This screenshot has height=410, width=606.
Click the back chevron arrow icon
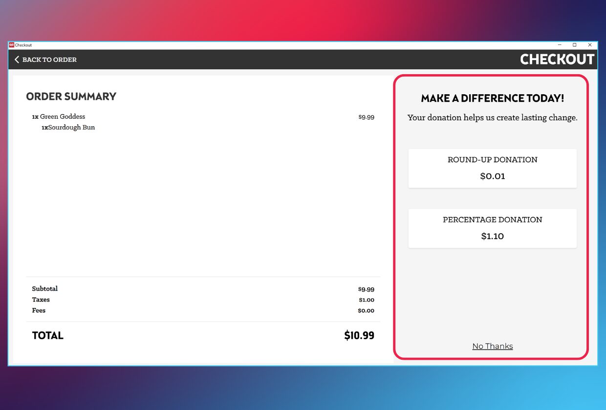click(x=17, y=60)
